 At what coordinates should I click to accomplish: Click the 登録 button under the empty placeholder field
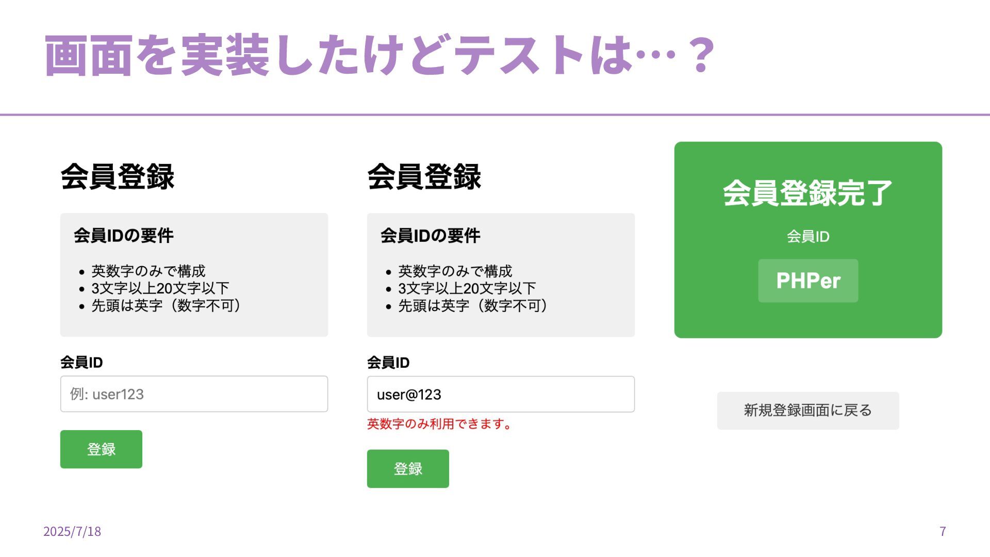(x=101, y=449)
